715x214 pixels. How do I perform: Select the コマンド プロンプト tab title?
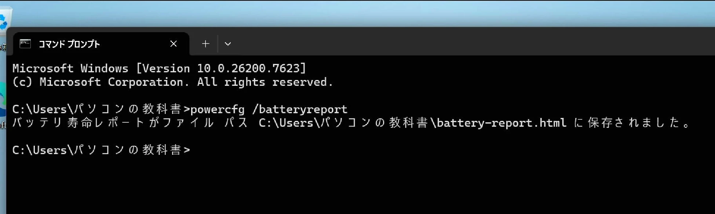[69, 44]
